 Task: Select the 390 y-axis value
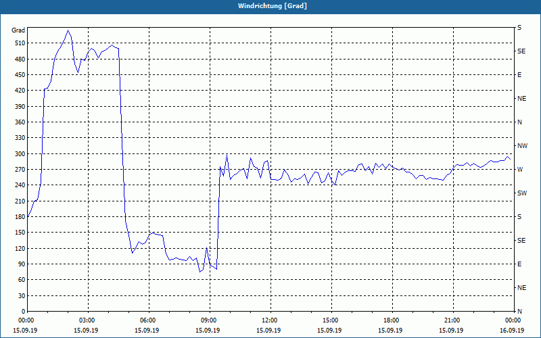coord(20,107)
